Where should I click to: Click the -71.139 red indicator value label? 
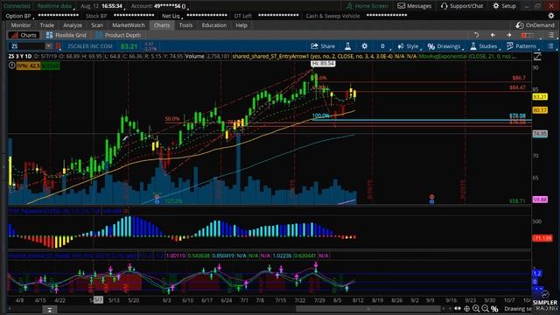click(542, 238)
